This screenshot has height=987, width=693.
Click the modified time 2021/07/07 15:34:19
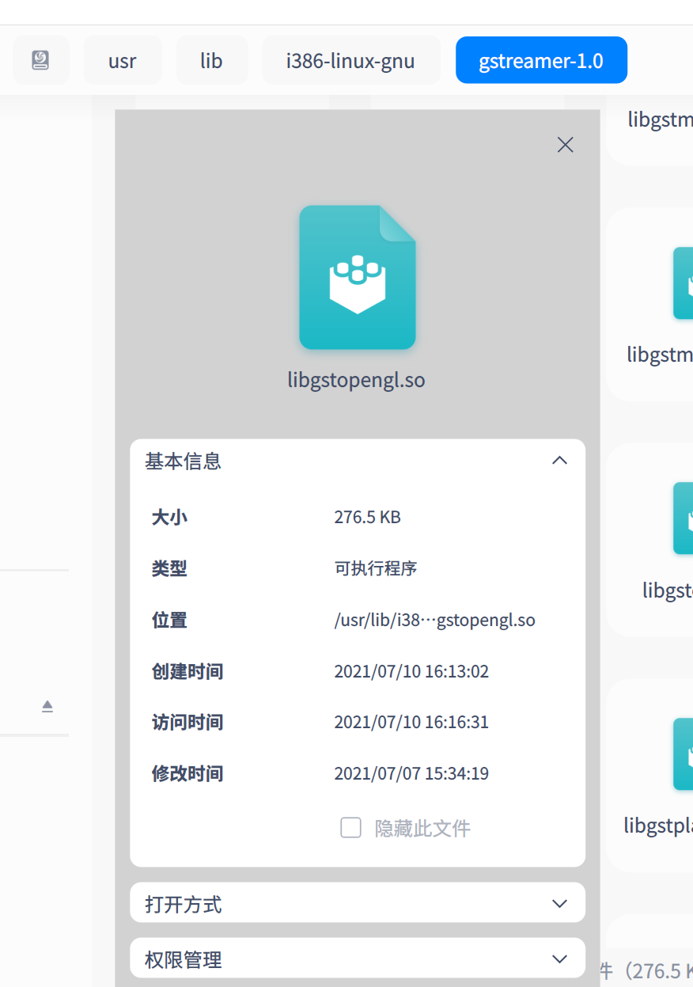click(x=411, y=773)
